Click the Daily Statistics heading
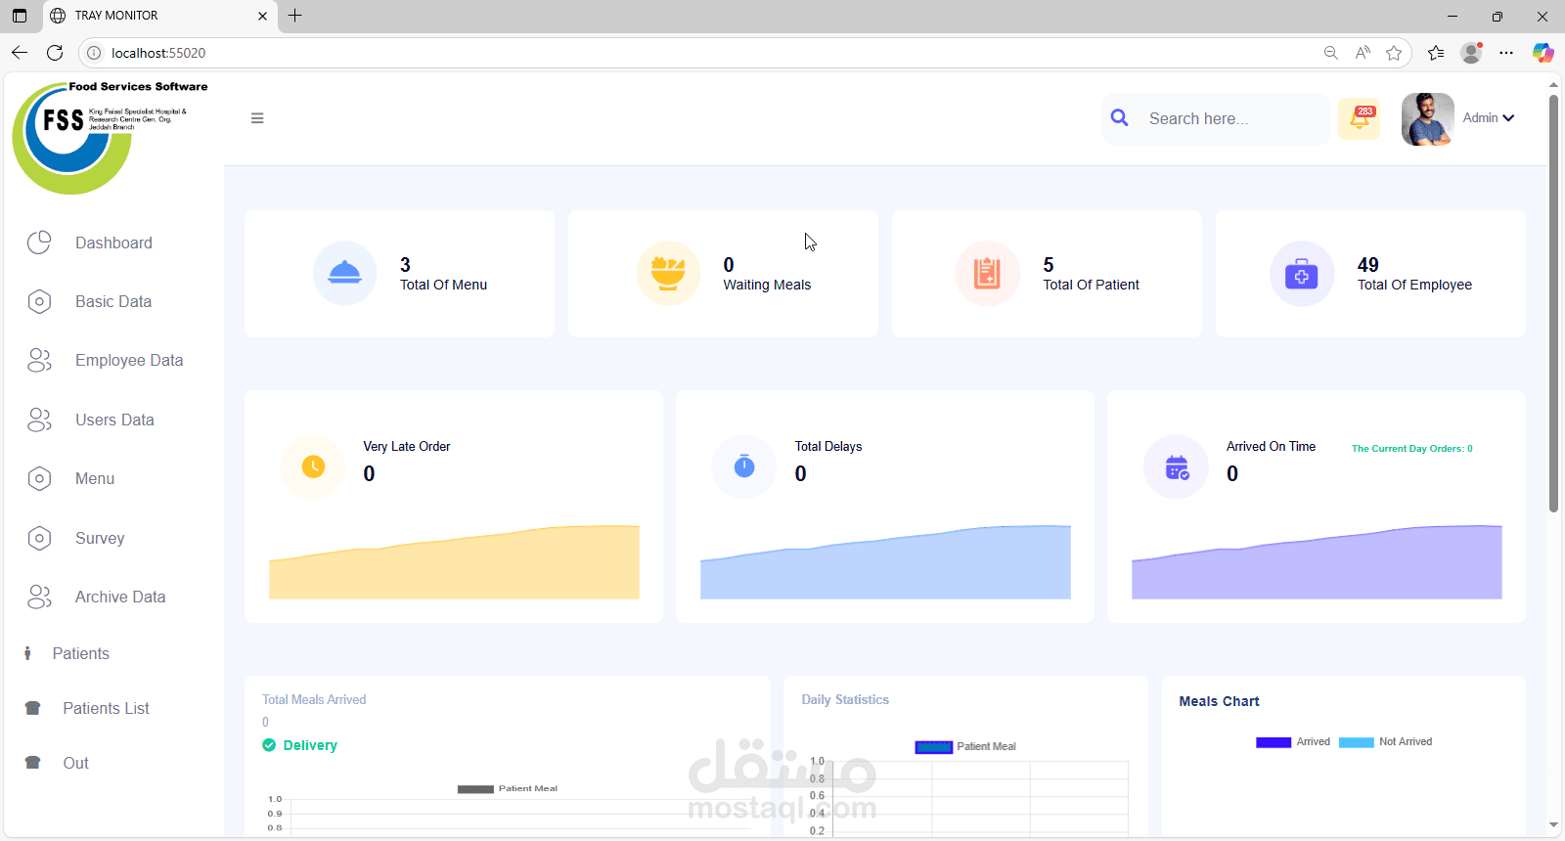This screenshot has height=841, width=1565. click(x=845, y=699)
